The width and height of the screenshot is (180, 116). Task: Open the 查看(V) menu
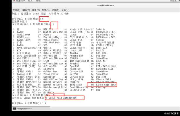point(36,10)
